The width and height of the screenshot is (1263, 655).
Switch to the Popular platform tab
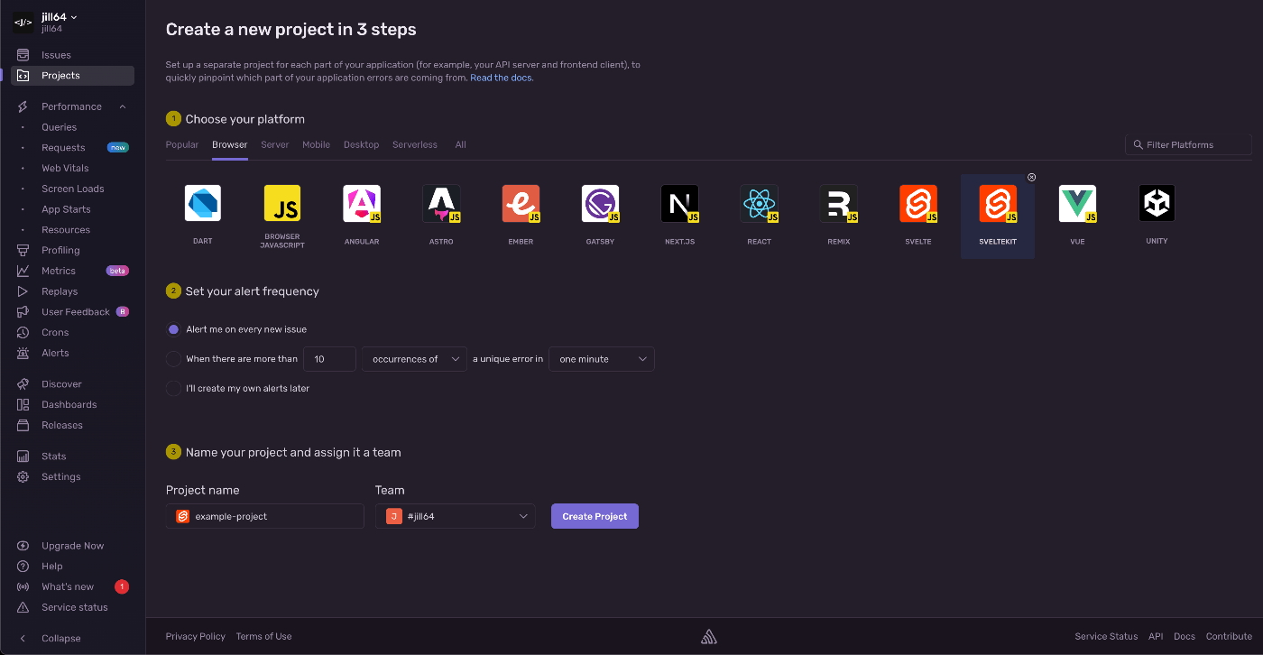pos(182,144)
